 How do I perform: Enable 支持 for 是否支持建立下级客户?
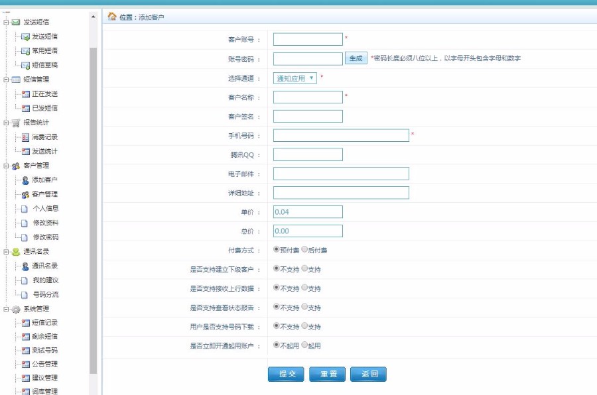[x=303, y=269]
